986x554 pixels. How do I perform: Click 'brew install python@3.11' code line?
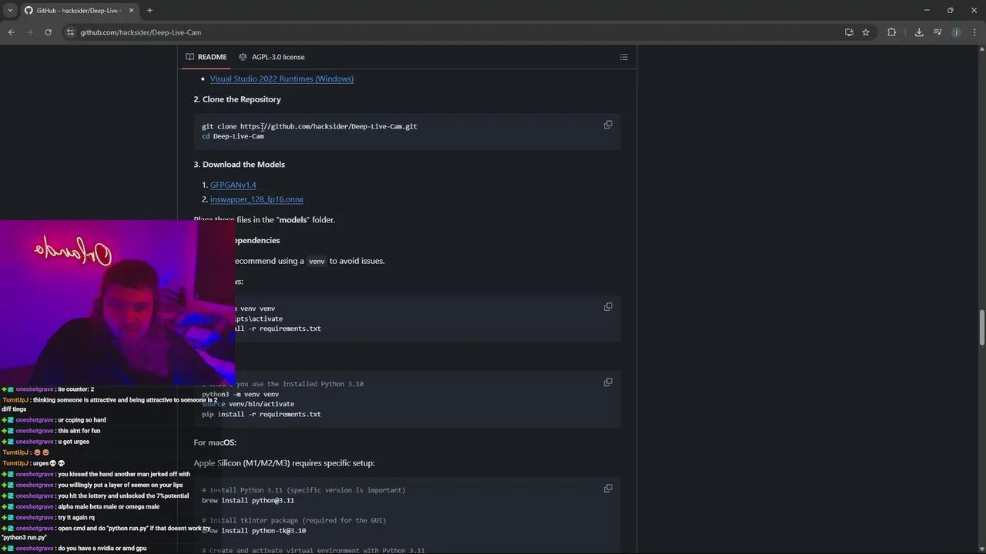click(x=248, y=500)
